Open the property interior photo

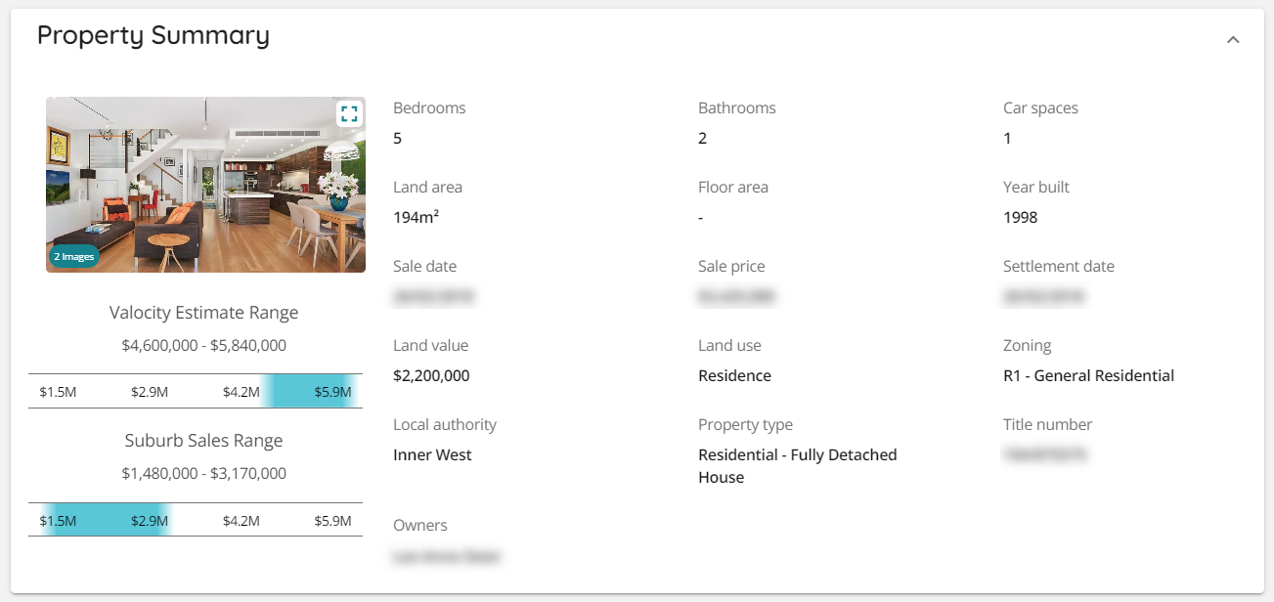pos(205,184)
